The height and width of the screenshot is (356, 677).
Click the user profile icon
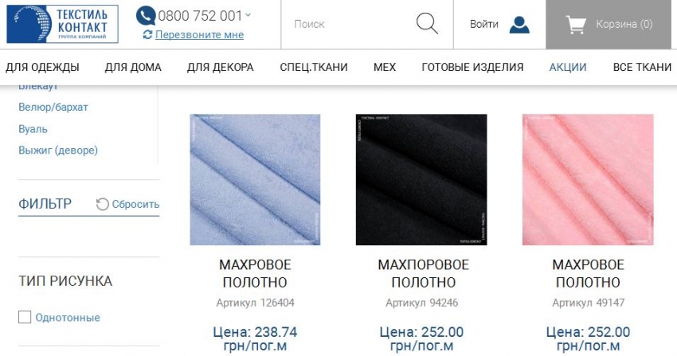(x=519, y=25)
